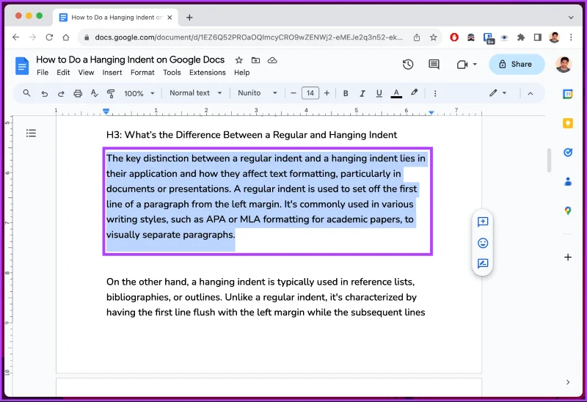The height and width of the screenshot is (402, 587).
Task: Open the text color picker
Action: (396, 93)
